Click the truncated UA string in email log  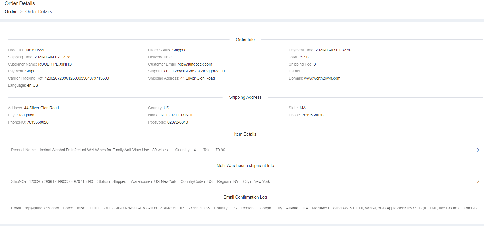pos(396,208)
